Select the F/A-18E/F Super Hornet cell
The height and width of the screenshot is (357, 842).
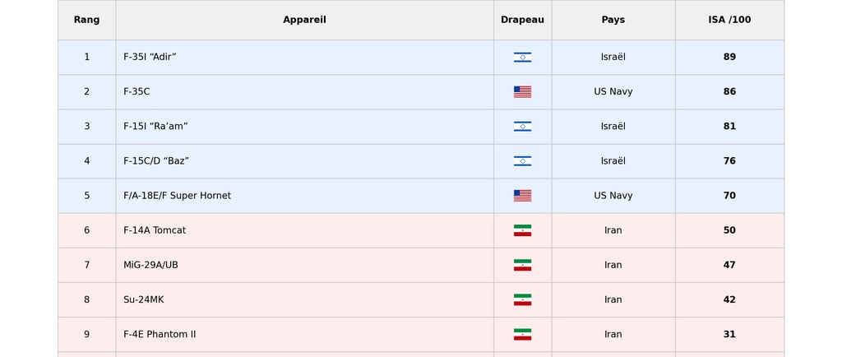click(304, 196)
